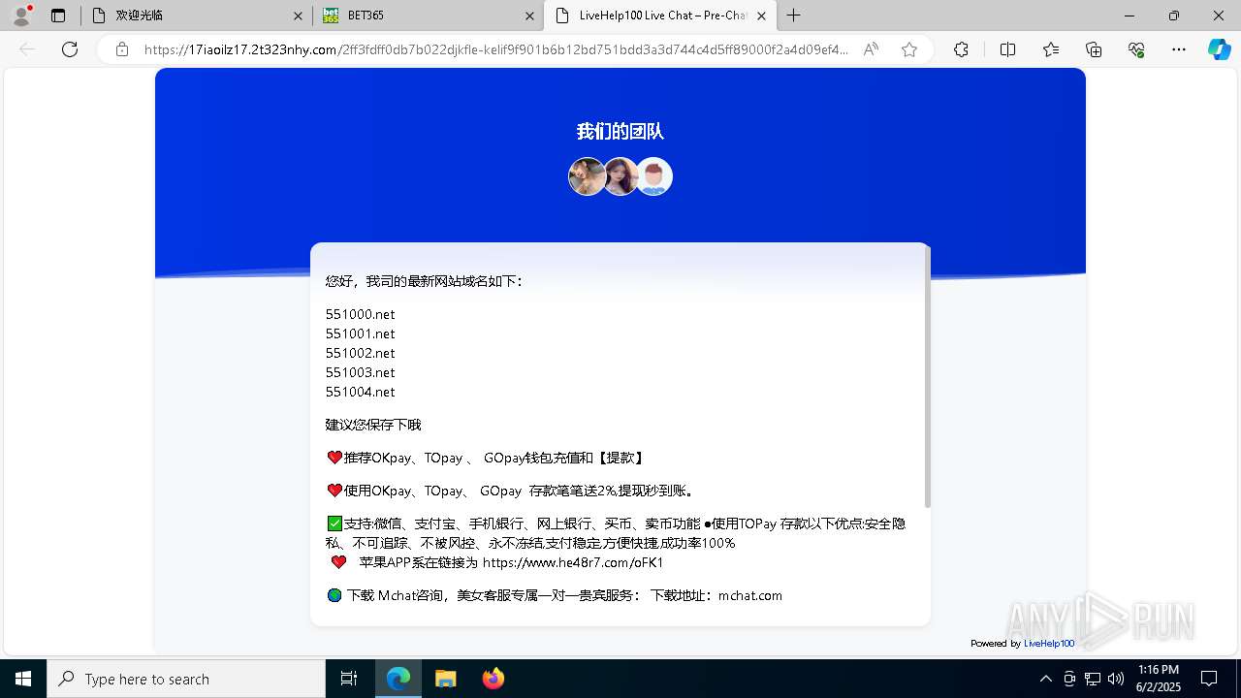This screenshot has height=698, width=1241.
Task: Open a new browser tab
Action: pos(794,16)
